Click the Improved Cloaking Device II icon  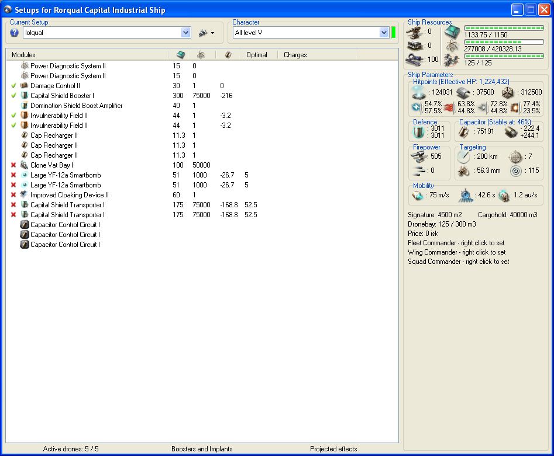(25, 194)
